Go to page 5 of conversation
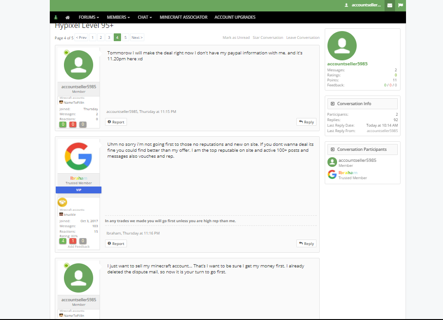The height and width of the screenshot is (320, 443). [x=126, y=37]
